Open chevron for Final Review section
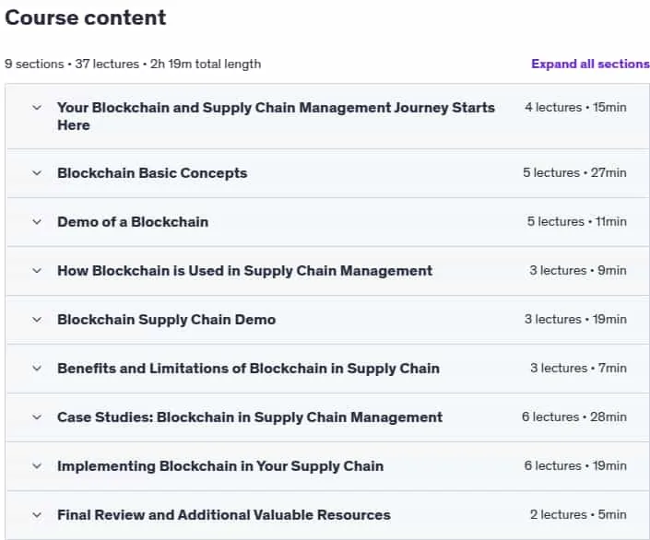Viewport: 650px width, 540px height. click(37, 515)
